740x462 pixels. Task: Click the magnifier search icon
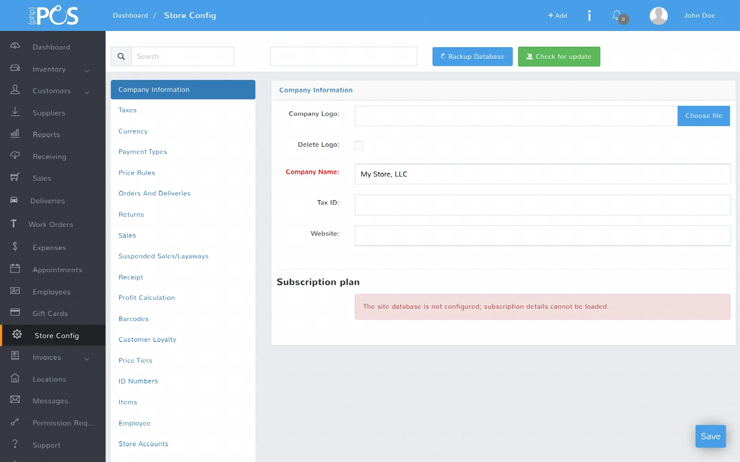[x=121, y=56]
